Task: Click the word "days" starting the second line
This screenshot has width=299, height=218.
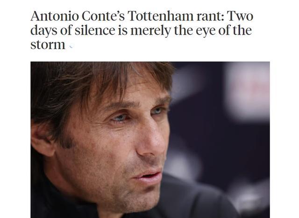Action: point(43,31)
